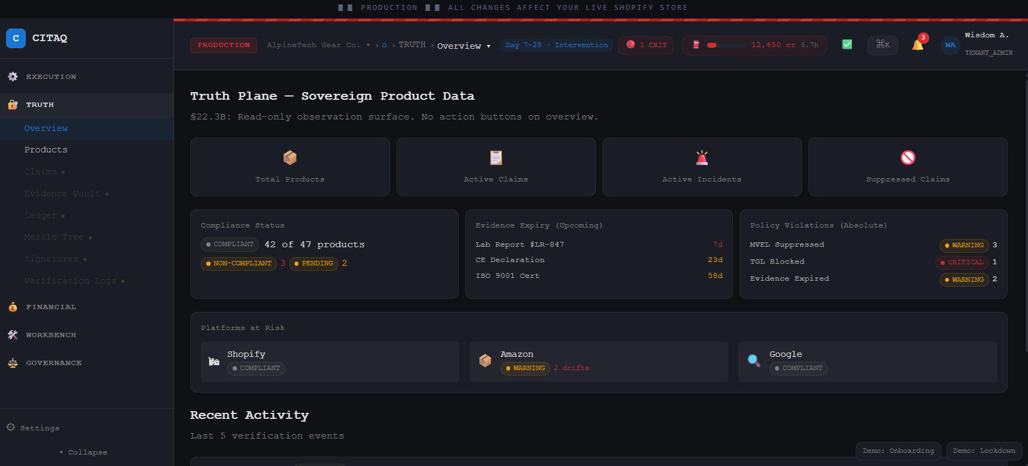
Task: Click the CITAQ logo icon
Action: [x=16, y=38]
